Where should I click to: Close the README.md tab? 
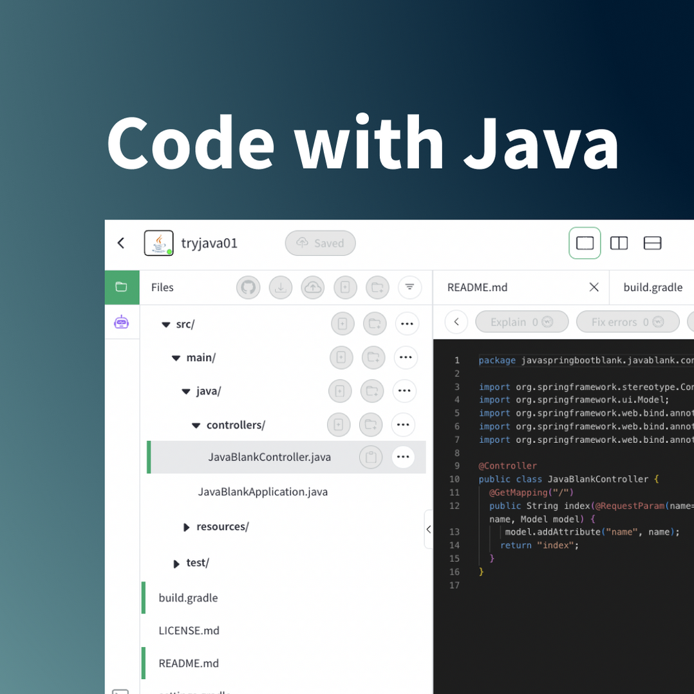pos(594,287)
